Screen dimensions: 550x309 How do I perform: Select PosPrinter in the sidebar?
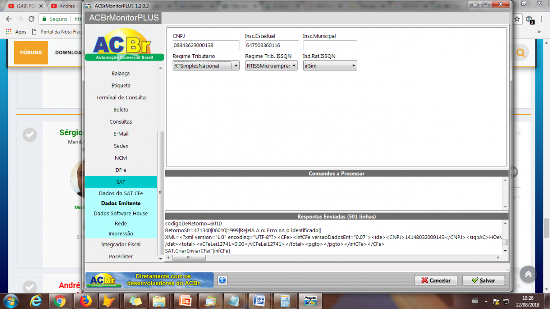pyautogui.click(x=121, y=256)
